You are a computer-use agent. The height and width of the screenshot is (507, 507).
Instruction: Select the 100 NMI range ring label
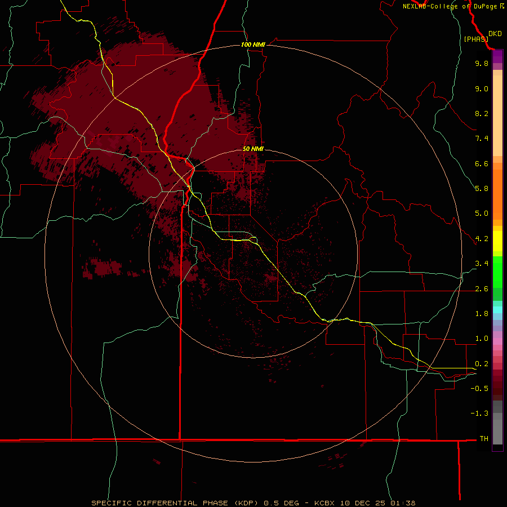pyautogui.click(x=253, y=45)
